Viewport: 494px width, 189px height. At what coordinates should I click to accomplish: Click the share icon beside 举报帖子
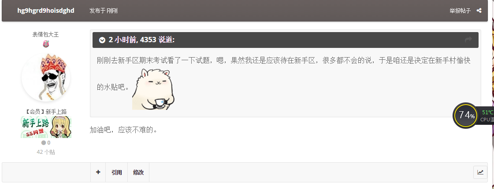479,11
